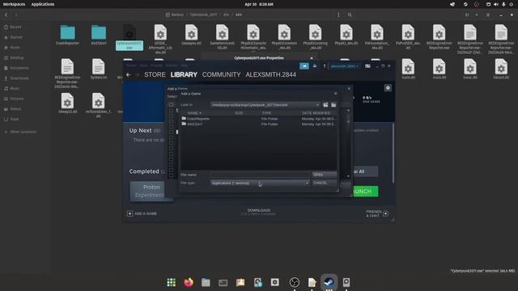The height and width of the screenshot is (291, 518).
Task: Click the Steam icon in the dock
Action: click(329, 282)
